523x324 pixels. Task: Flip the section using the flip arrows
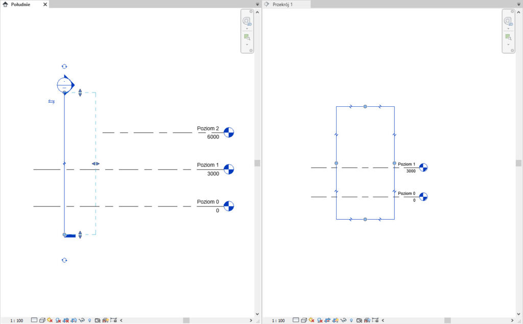(52, 102)
